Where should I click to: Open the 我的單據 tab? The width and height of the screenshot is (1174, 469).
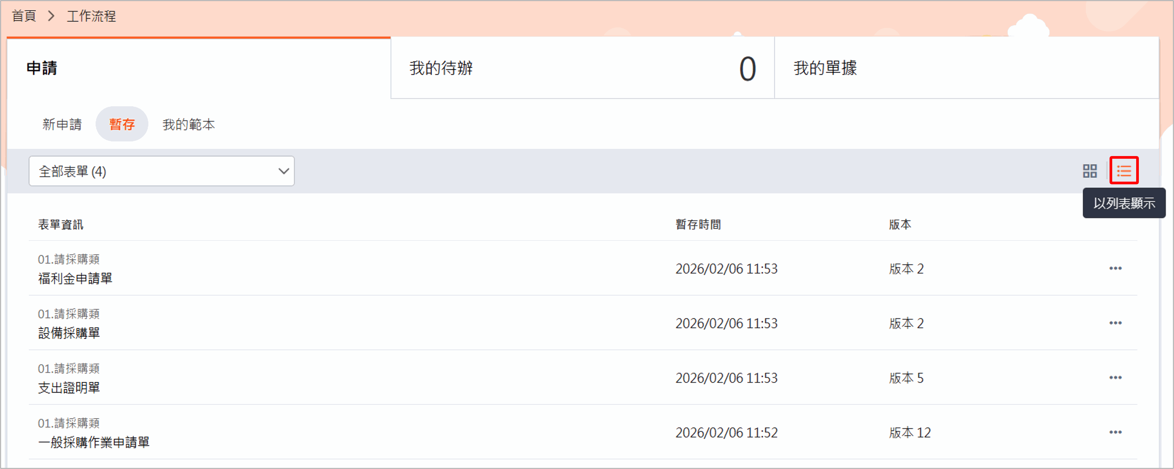(x=825, y=68)
